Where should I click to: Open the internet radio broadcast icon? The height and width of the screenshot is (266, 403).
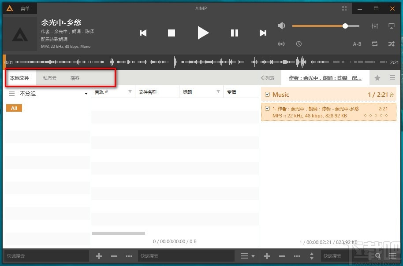(x=282, y=44)
